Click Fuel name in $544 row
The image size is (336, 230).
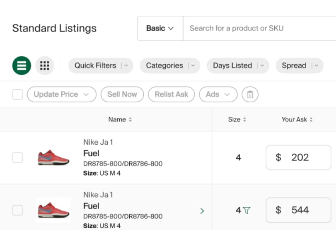click(91, 206)
